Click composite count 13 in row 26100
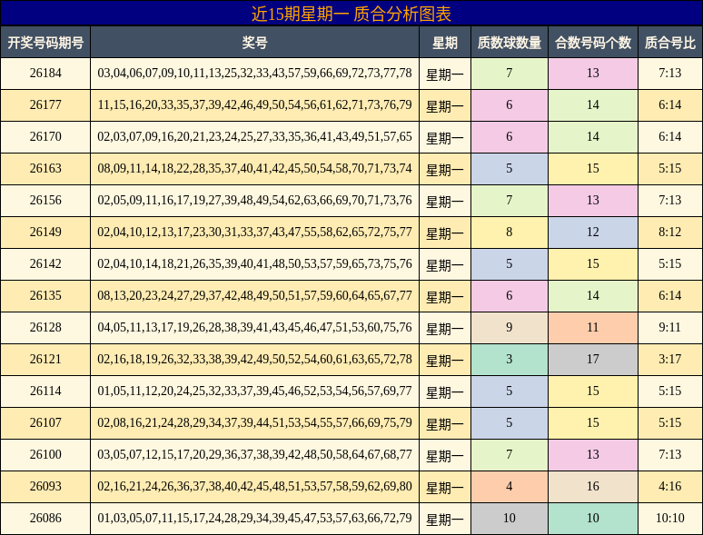Screen dimensions: 703x535 coord(593,455)
